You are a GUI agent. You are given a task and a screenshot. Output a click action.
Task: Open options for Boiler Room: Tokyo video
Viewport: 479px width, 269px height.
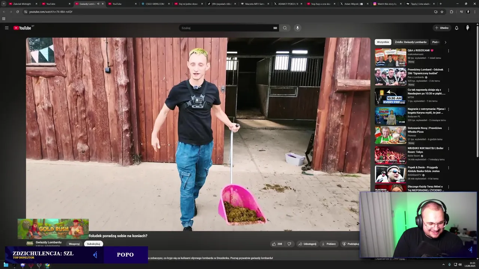pos(448,148)
